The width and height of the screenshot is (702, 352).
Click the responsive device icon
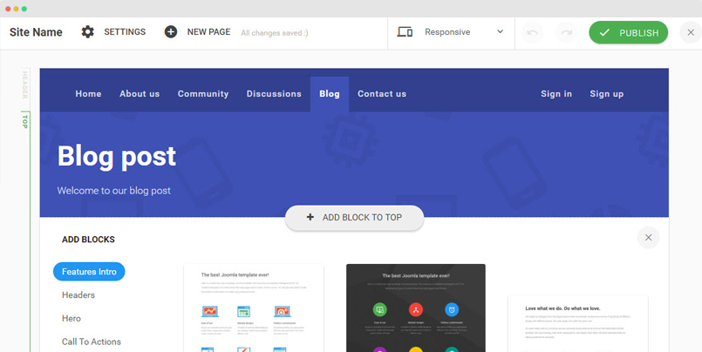[405, 32]
